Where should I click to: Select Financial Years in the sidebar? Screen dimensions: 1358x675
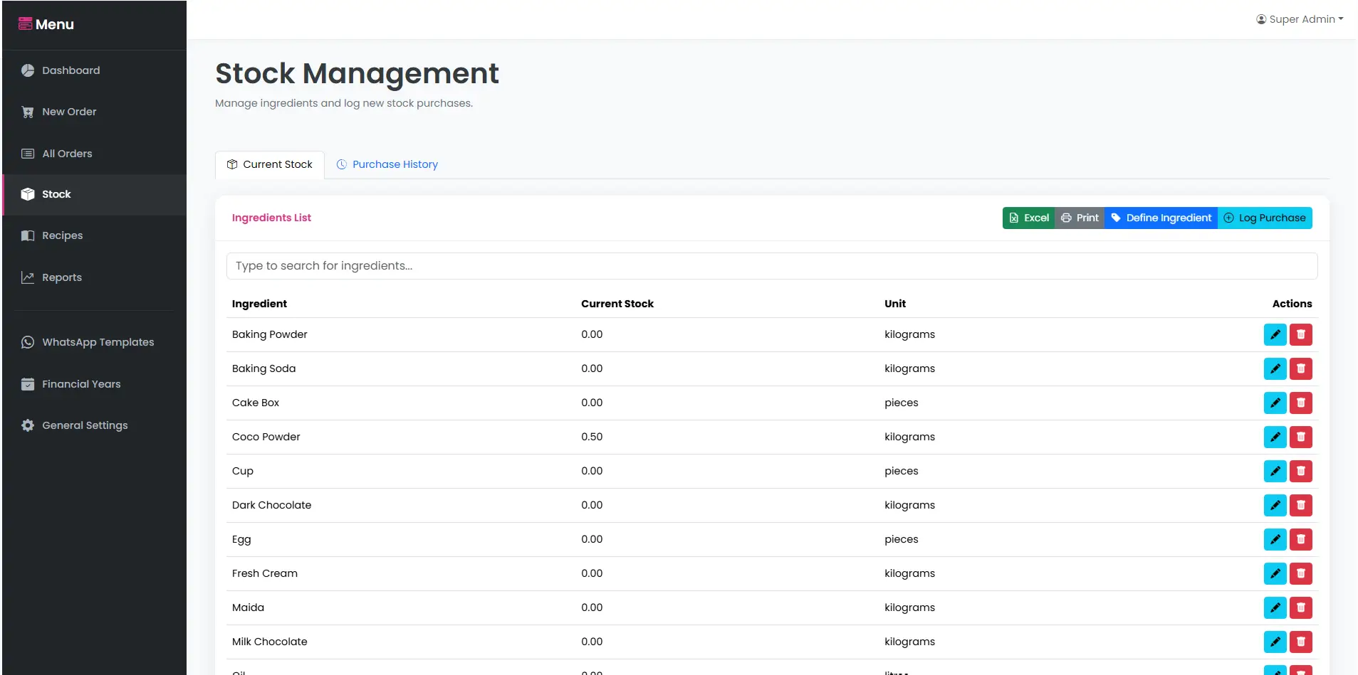pos(81,384)
